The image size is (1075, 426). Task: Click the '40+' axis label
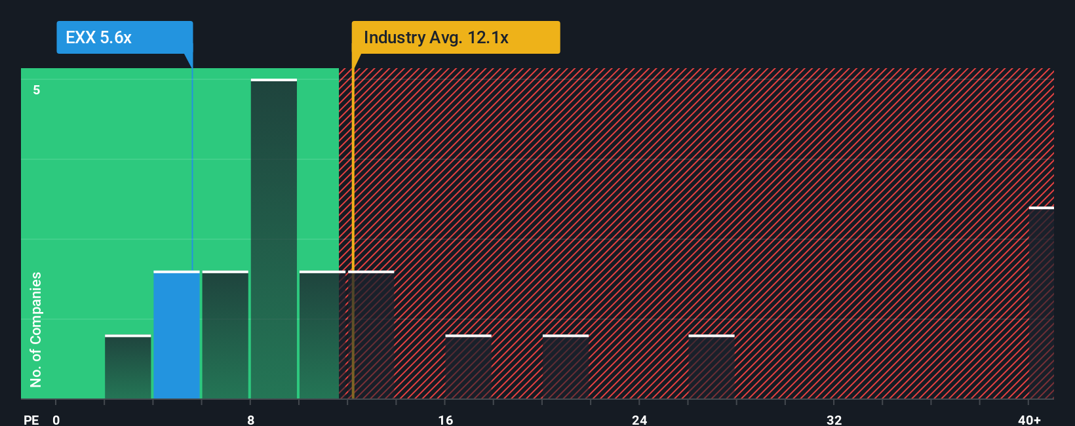[1029, 419]
